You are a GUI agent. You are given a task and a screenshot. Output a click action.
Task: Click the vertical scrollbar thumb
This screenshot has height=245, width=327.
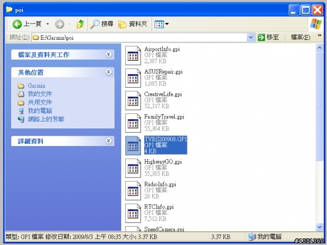319,106
